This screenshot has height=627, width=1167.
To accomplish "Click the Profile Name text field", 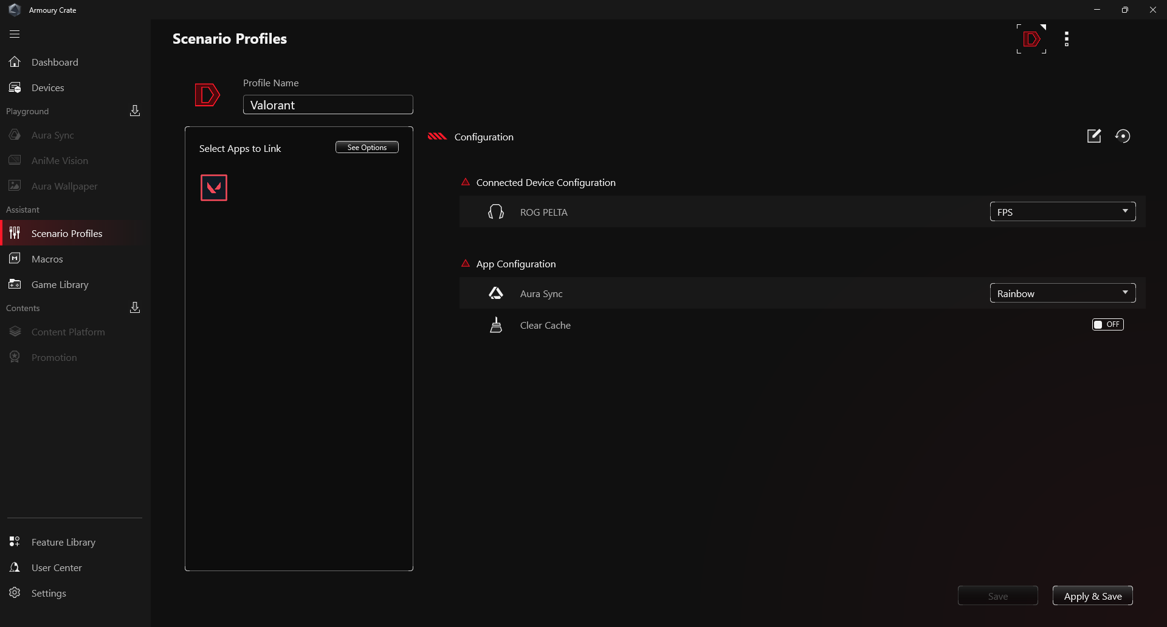I will (328, 104).
